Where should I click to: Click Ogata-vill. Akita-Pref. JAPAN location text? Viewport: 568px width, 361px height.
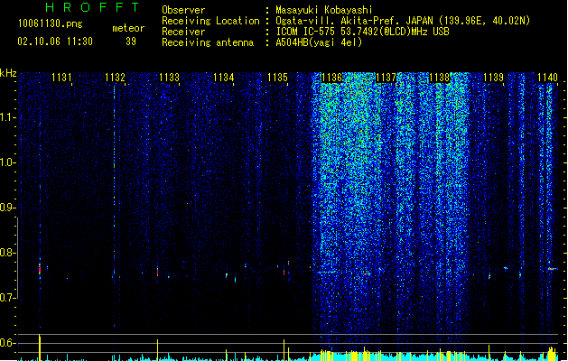point(403,21)
